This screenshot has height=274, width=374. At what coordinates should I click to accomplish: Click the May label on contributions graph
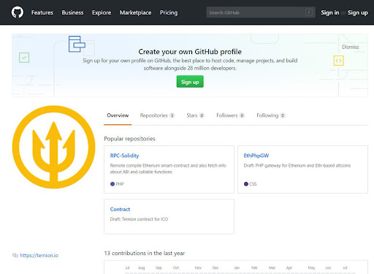[312, 268]
